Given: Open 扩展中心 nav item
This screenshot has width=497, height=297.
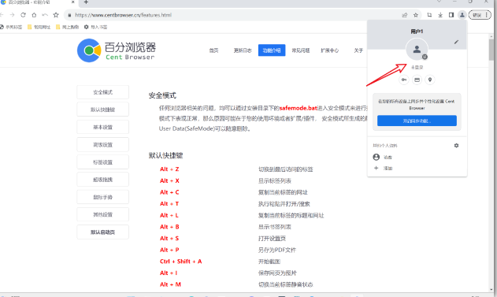Looking at the screenshot, I should (x=330, y=50).
